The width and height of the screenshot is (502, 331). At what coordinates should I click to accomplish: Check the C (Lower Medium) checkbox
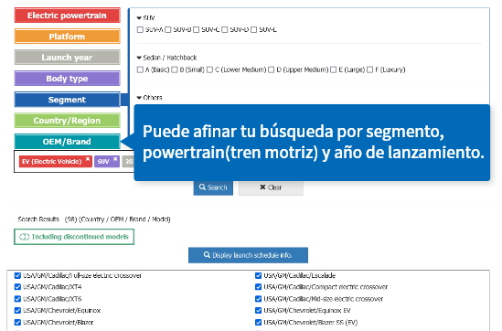209,69
